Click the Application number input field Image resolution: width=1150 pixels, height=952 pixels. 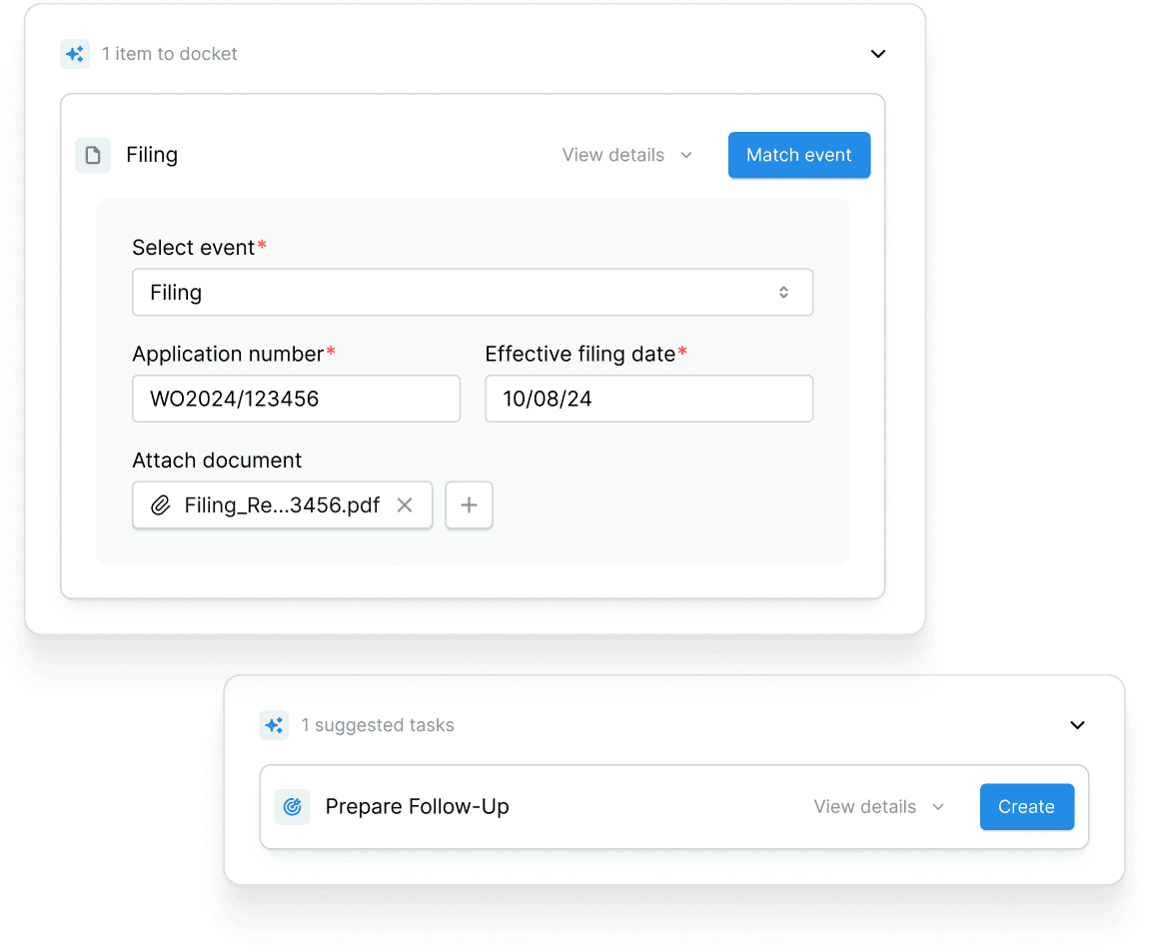pos(296,399)
